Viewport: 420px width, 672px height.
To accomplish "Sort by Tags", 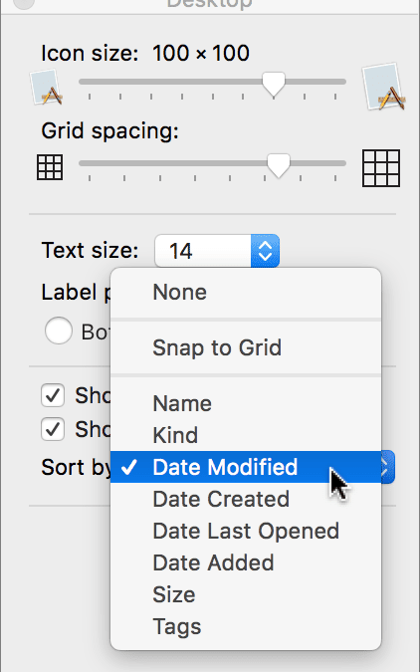I will 246,626.
